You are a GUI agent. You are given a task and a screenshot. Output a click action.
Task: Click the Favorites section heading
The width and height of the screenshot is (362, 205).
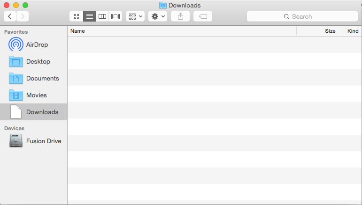pos(16,32)
